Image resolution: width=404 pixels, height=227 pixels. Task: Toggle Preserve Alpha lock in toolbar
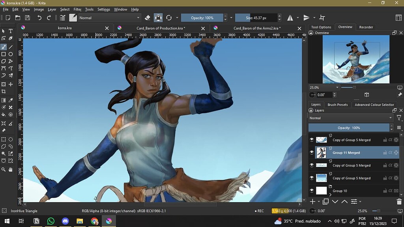click(x=158, y=18)
